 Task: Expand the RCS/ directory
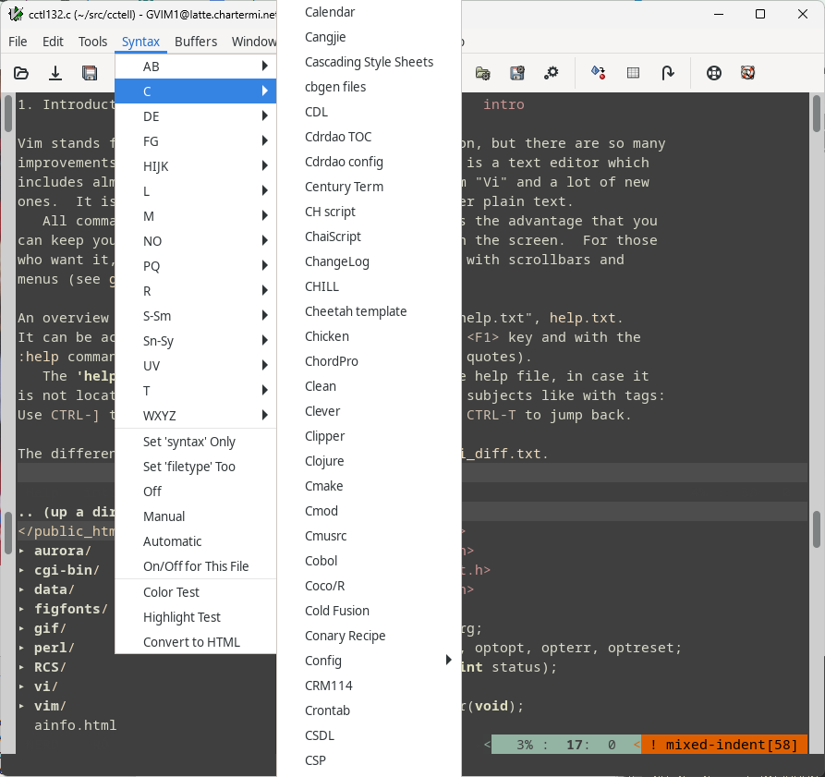(x=22, y=668)
